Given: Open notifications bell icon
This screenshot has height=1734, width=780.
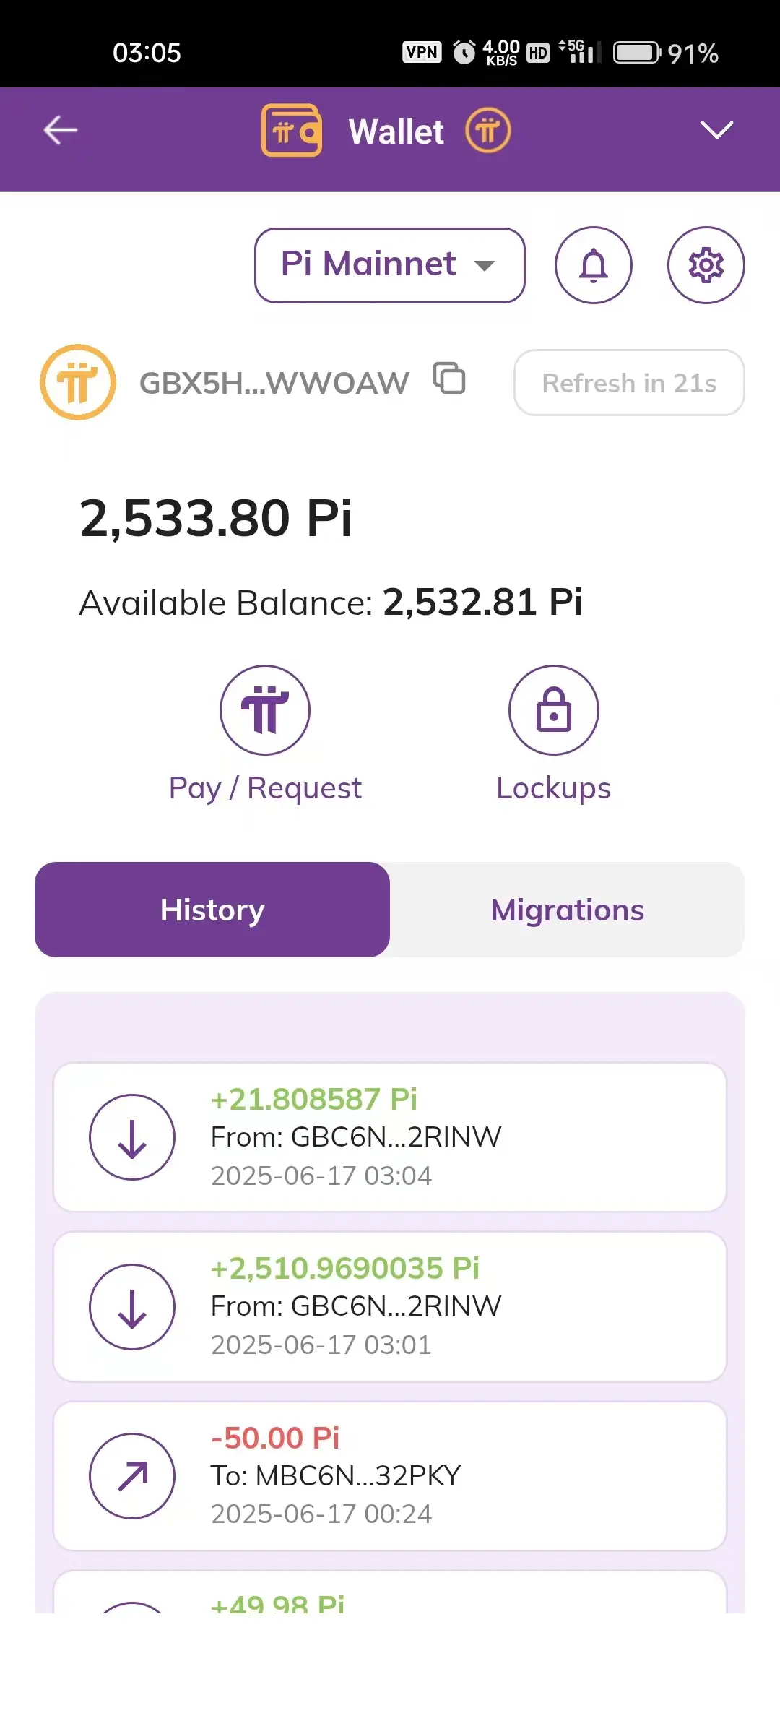Looking at the screenshot, I should (x=594, y=265).
